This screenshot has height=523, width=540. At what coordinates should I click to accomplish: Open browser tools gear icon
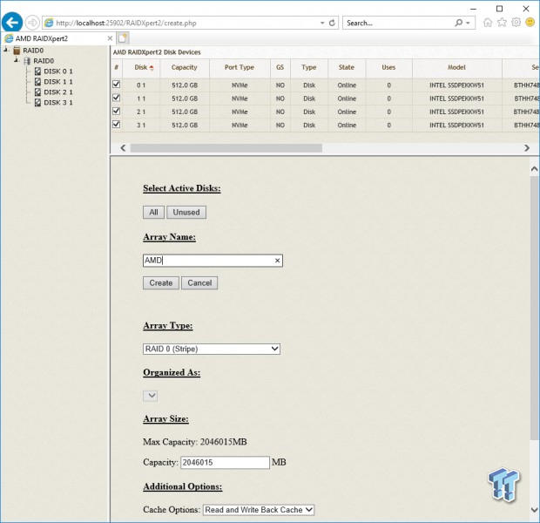click(x=516, y=23)
